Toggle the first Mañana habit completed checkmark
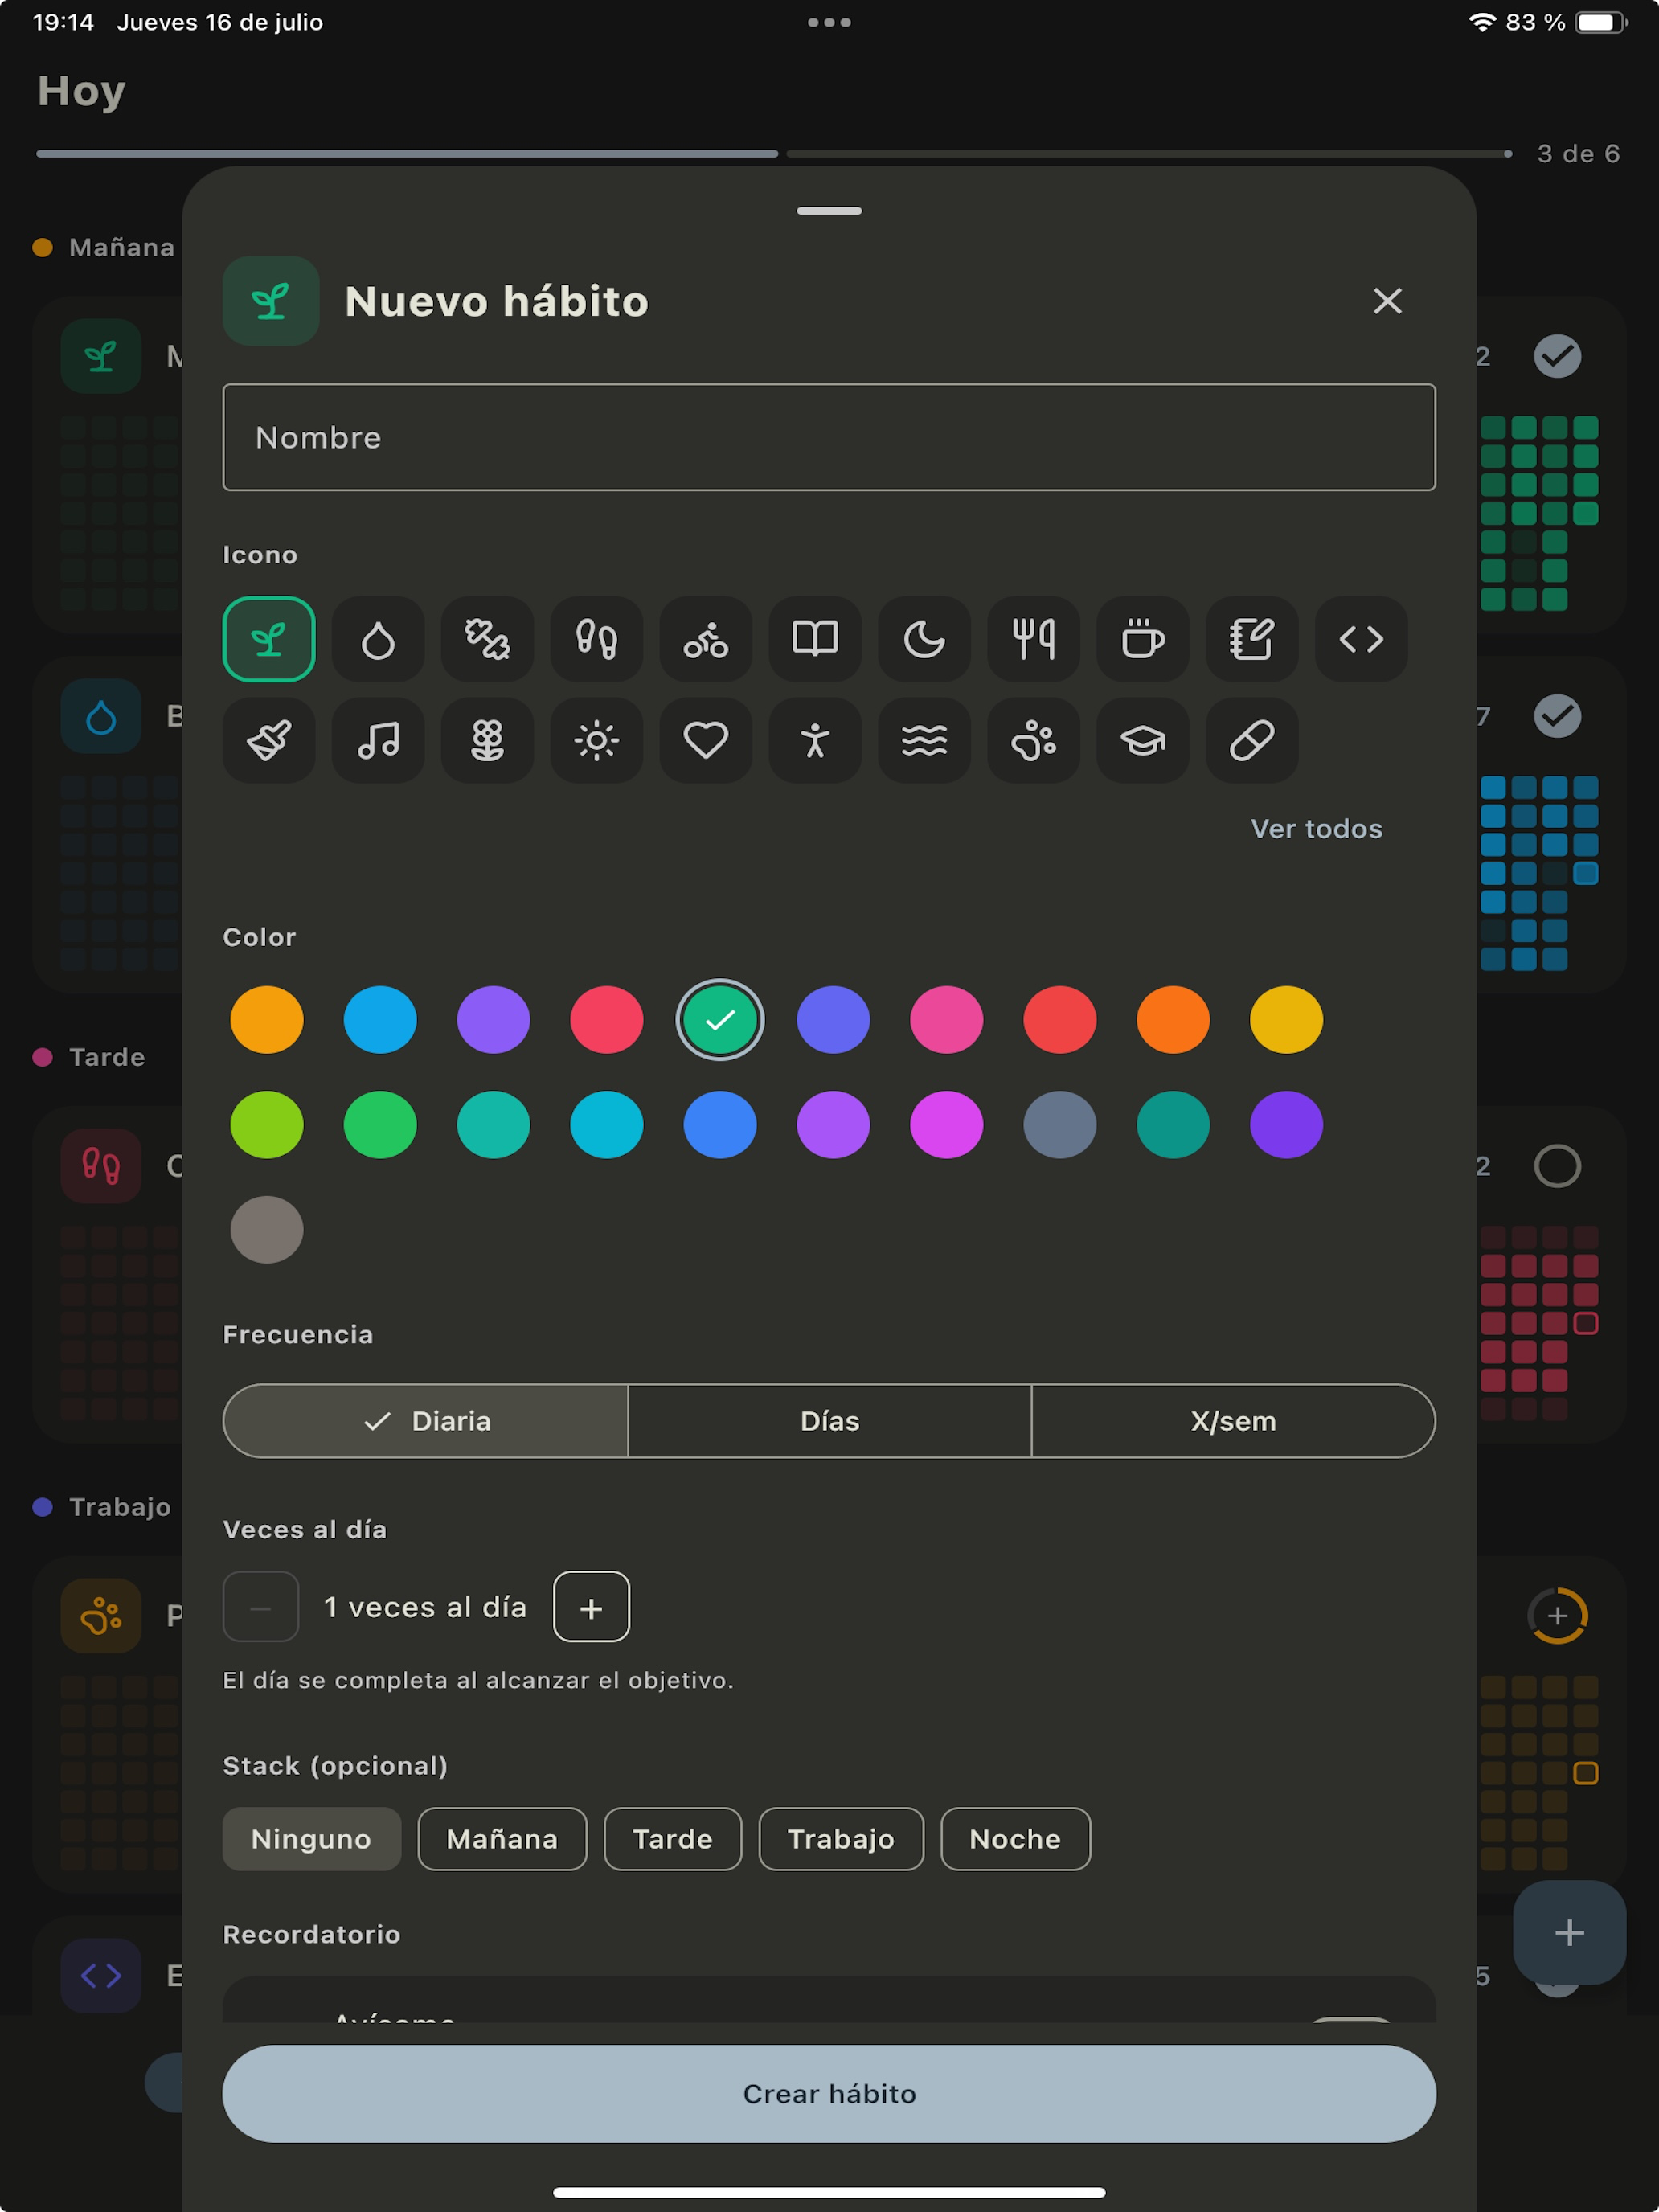This screenshot has width=1659, height=2212. tap(1557, 356)
